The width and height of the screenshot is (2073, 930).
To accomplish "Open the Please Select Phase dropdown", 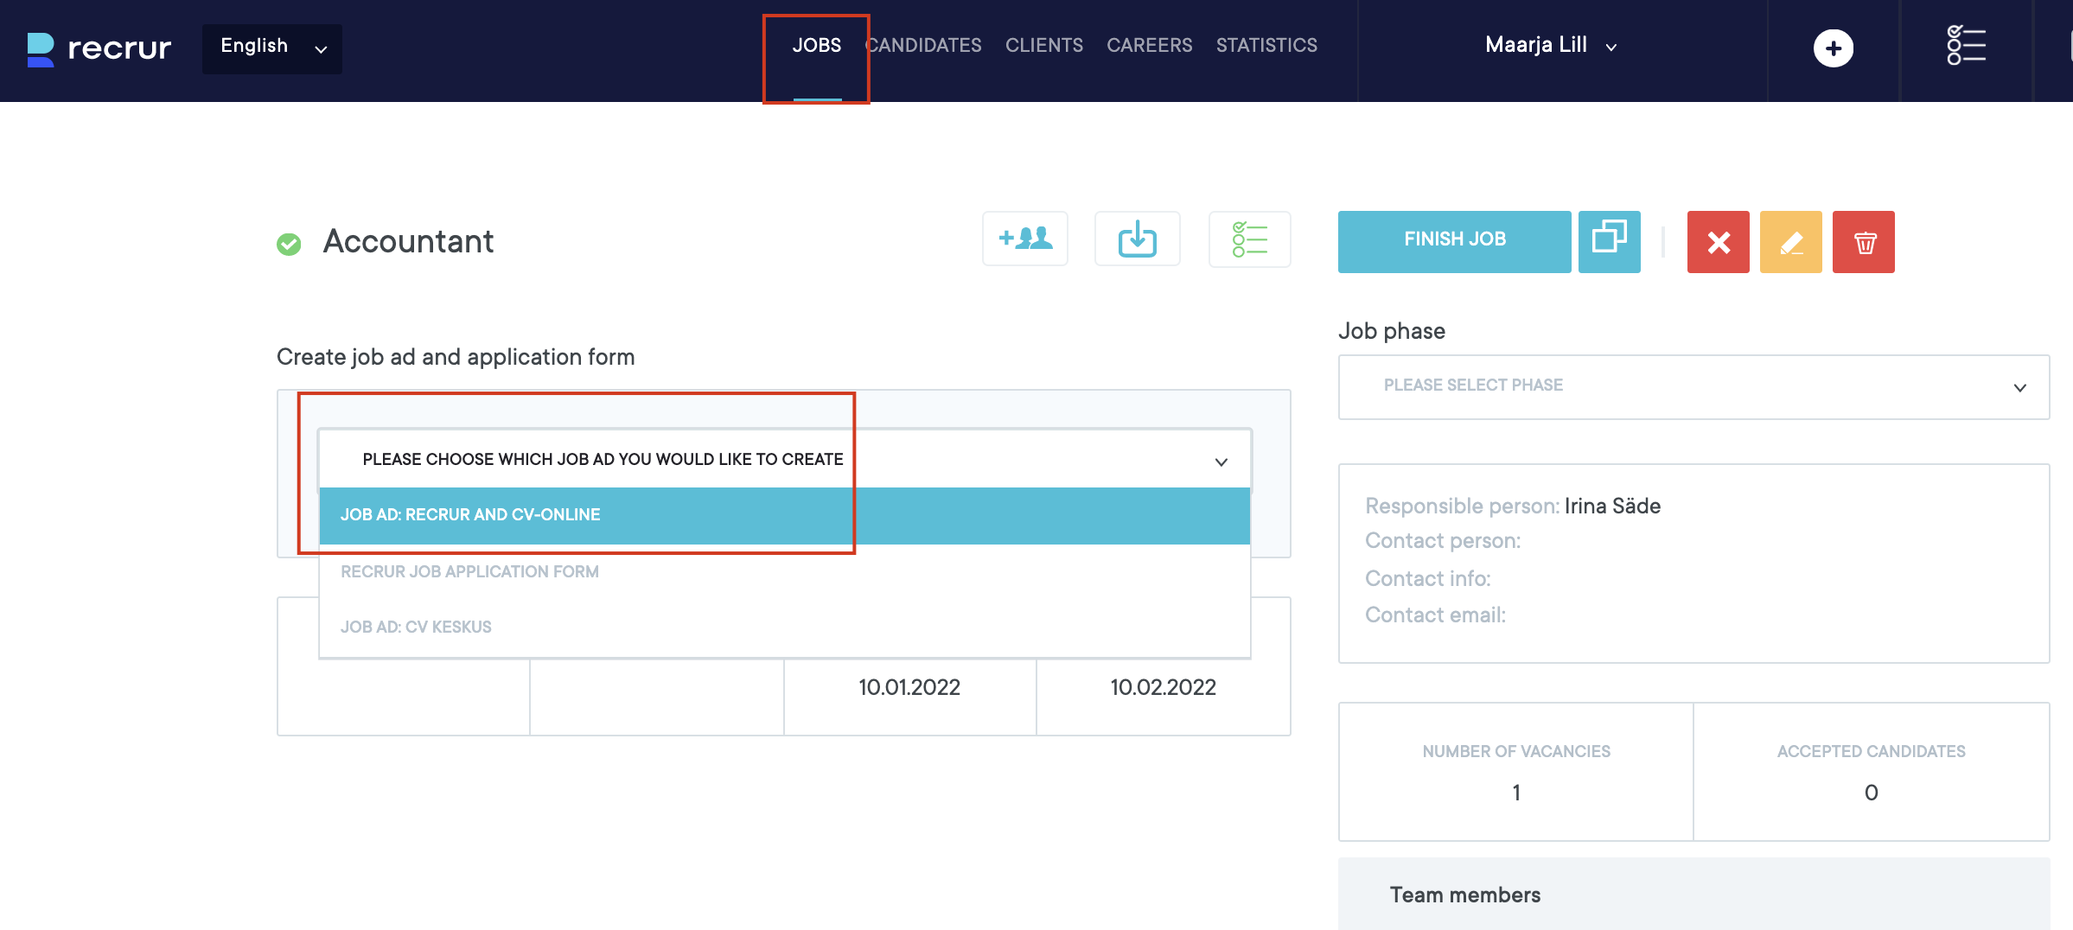I will [x=1693, y=386].
